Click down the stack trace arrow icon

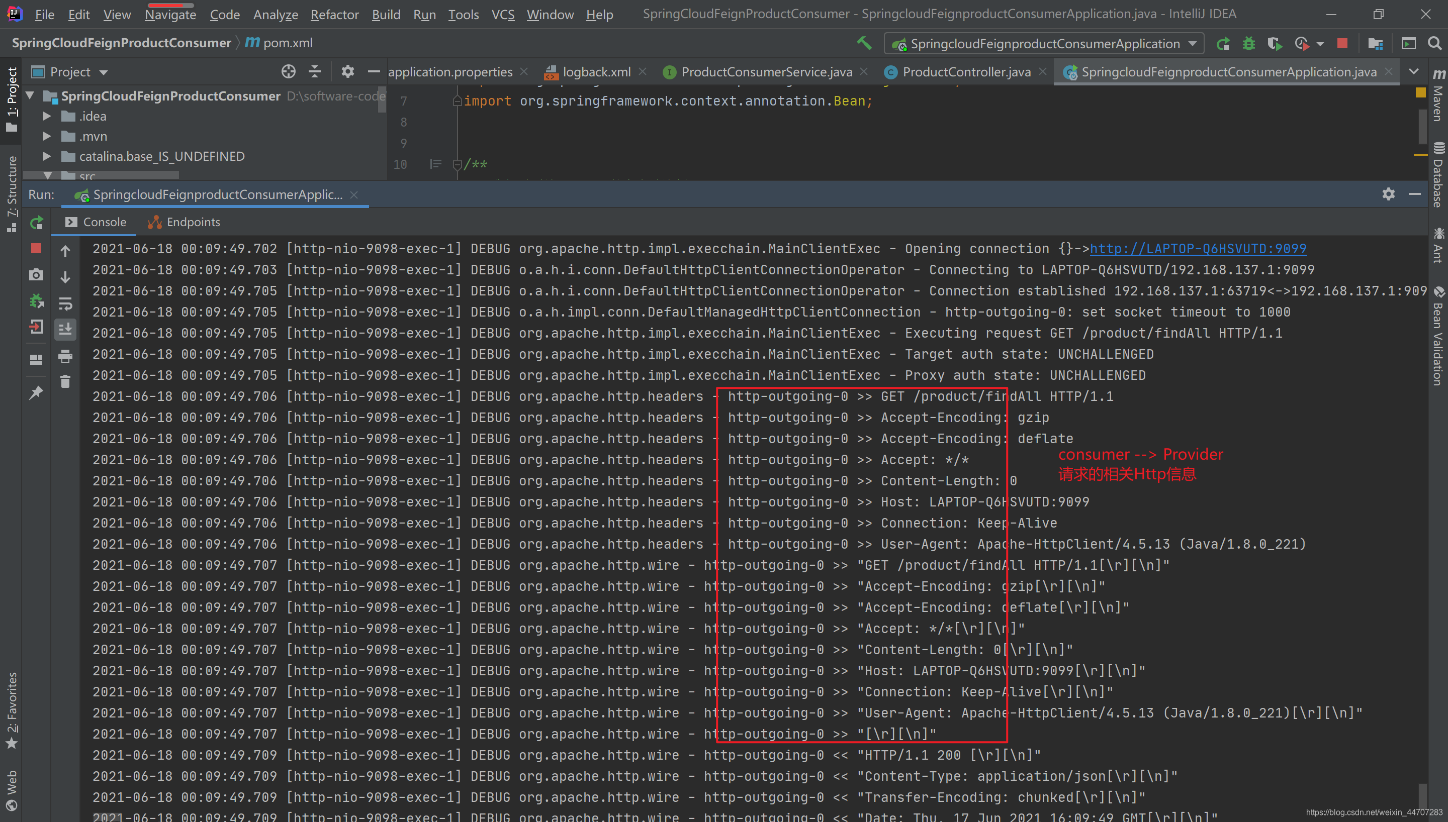click(65, 277)
